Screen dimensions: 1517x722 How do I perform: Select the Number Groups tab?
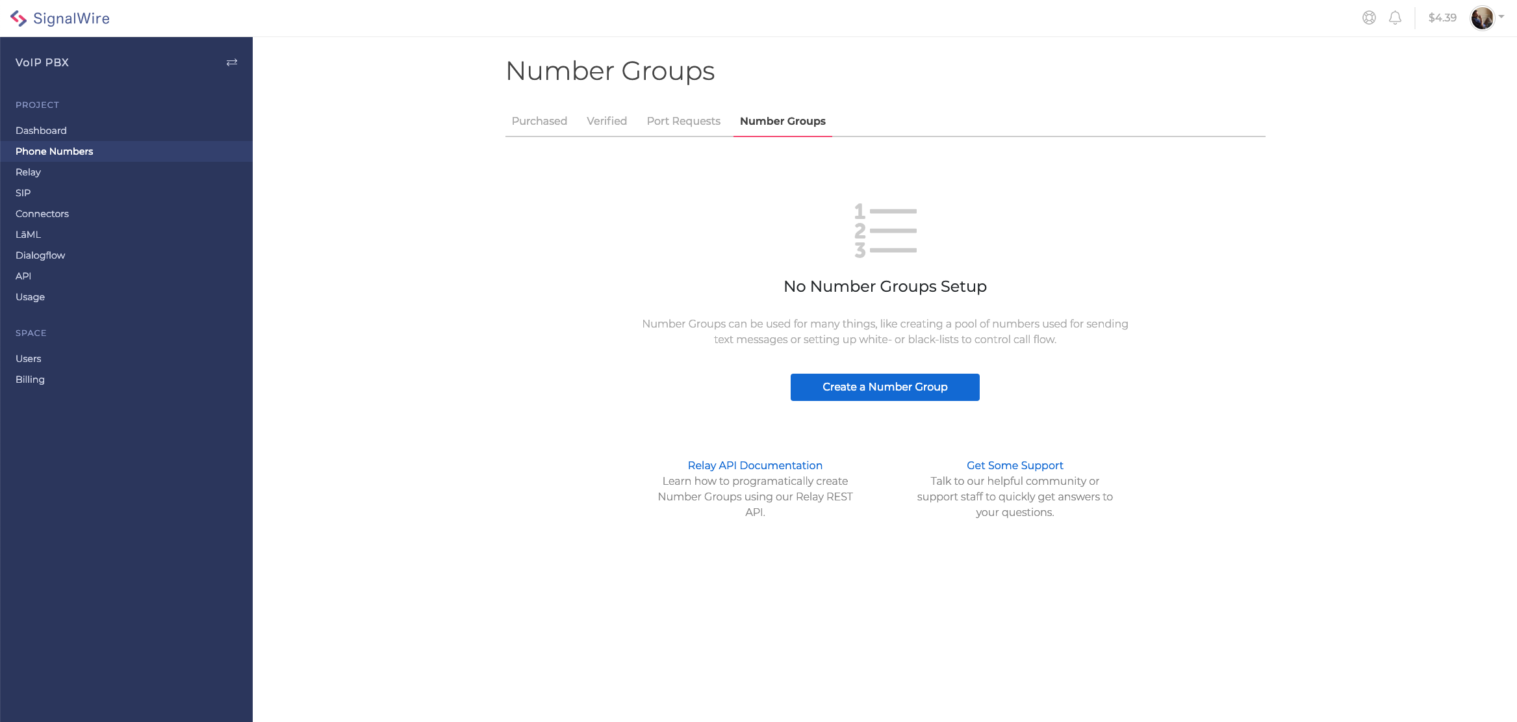click(783, 121)
